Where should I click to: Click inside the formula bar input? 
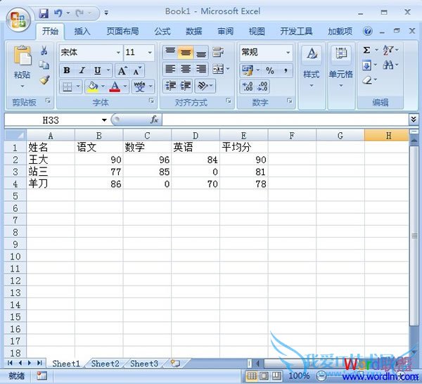[x=286, y=120]
